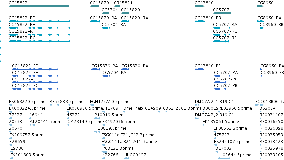Click transcript CG15879-RA
The height and width of the screenshot is (160, 284).
pyautogui.click(x=95, y=21)
